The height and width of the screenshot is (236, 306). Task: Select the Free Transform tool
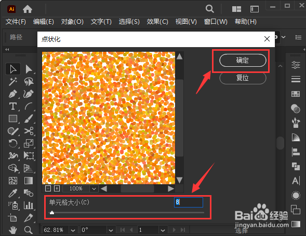point(29,156)
